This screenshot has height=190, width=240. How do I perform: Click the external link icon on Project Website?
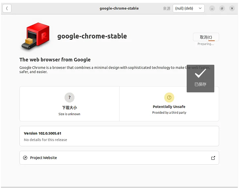213,158
